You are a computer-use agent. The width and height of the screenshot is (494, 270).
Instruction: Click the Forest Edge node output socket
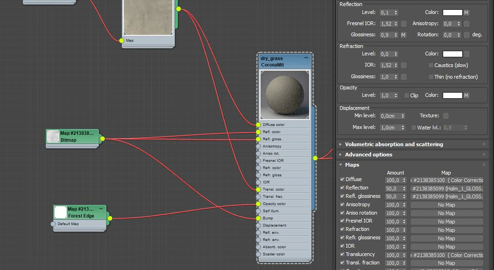pos(110,218)
